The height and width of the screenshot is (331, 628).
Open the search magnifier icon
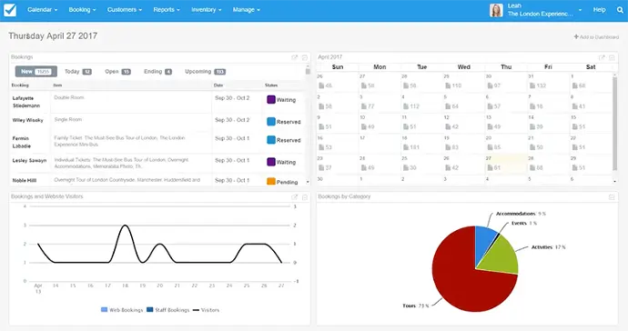[620, 10]
